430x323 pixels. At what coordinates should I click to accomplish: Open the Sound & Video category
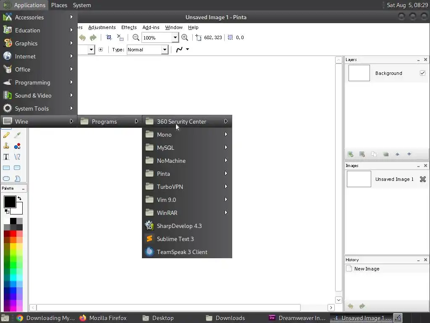click(39, 95)
